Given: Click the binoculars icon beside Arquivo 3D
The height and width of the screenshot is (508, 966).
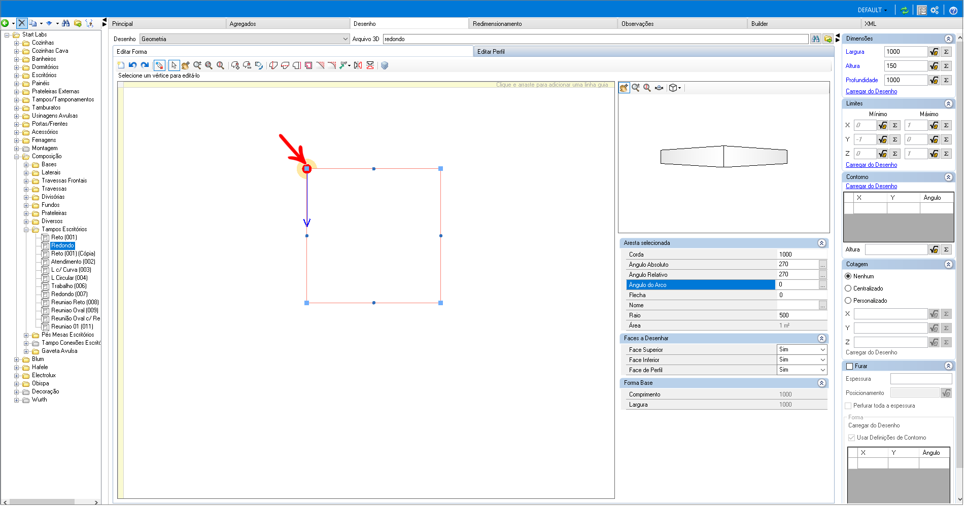Looking at the screenshot, I should click(815, 39).
